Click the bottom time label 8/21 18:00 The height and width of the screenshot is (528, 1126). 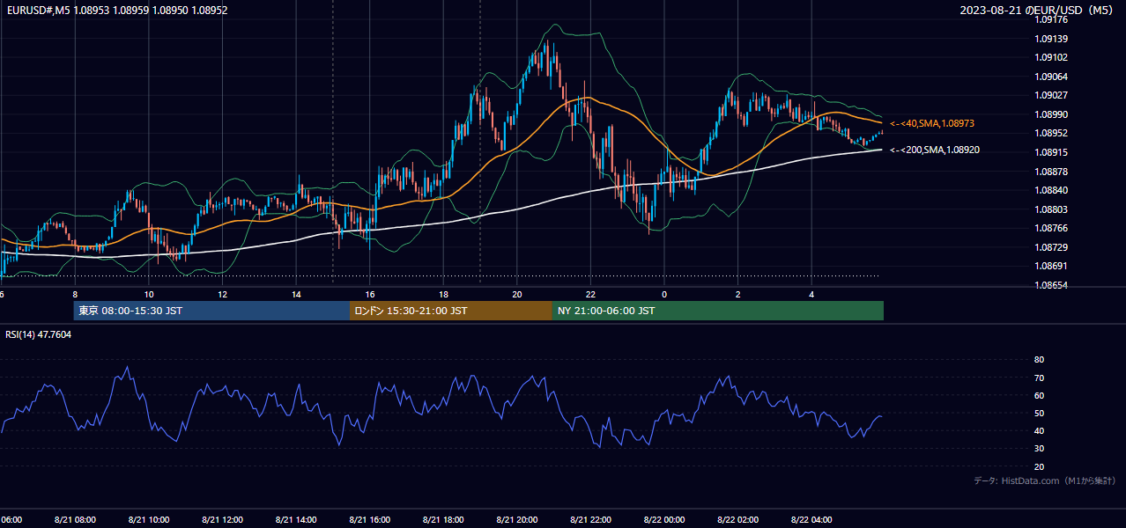pos(443,519)
